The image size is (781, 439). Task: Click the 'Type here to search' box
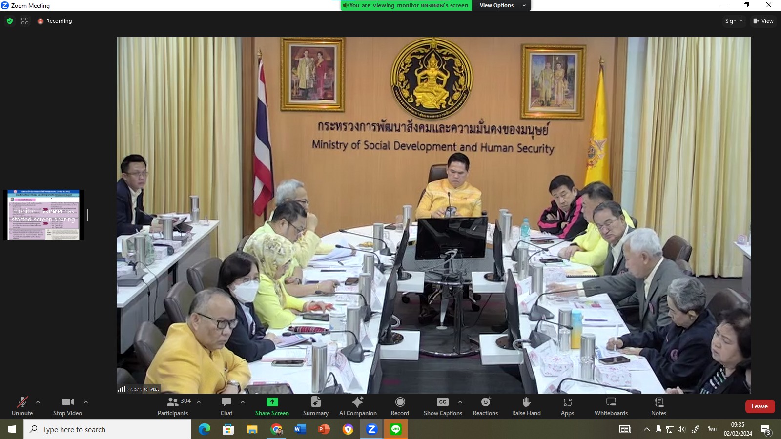(107, 429)
